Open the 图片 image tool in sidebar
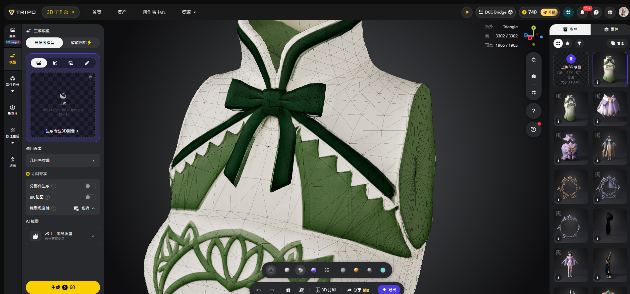630x294 pixels. (13, 33)
